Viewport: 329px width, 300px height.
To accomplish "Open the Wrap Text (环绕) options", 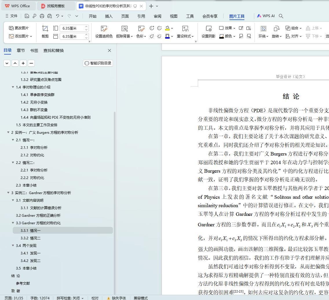I will pyautogui.click(x=263, y=32).
